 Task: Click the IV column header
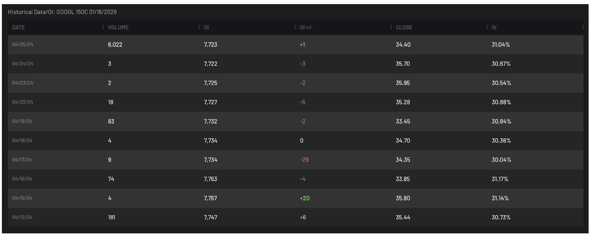point(494,27)
